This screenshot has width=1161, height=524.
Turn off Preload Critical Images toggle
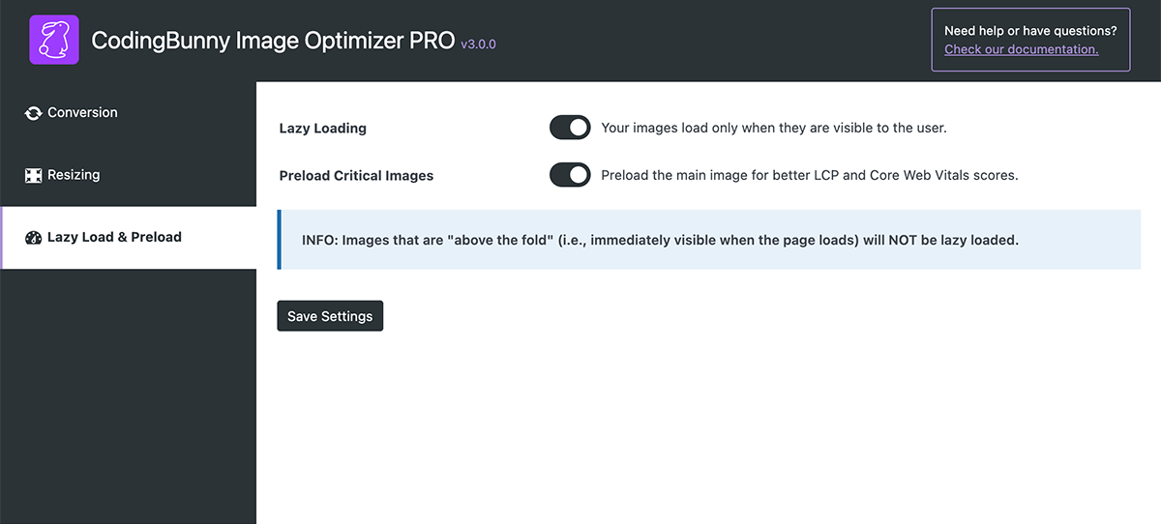click(x=570, y=175)
